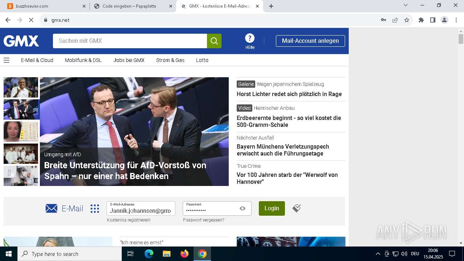Screen dimensions: 464x261
Task: Launch Firefox from the taskbar
Action: (x=185, y=254)
